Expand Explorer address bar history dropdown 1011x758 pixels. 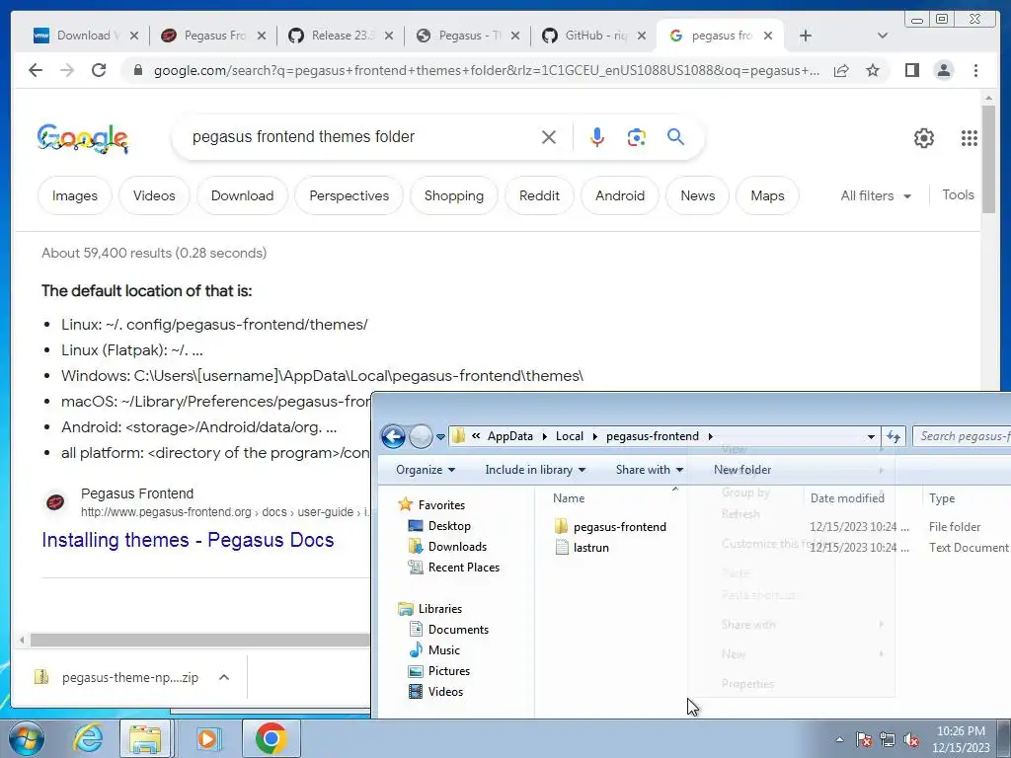tap(871, 436)
